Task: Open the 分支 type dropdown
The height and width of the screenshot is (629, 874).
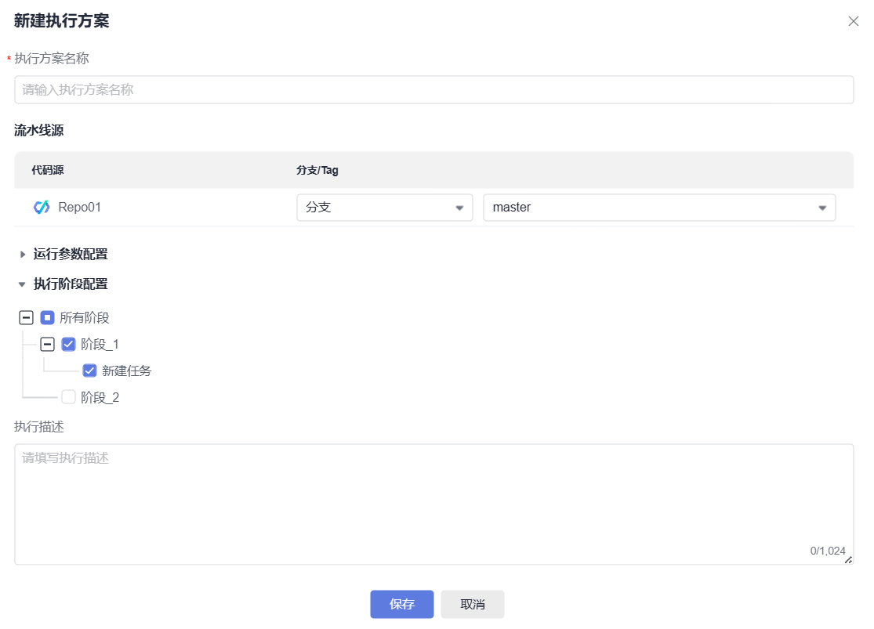Action: click(384, 208)
